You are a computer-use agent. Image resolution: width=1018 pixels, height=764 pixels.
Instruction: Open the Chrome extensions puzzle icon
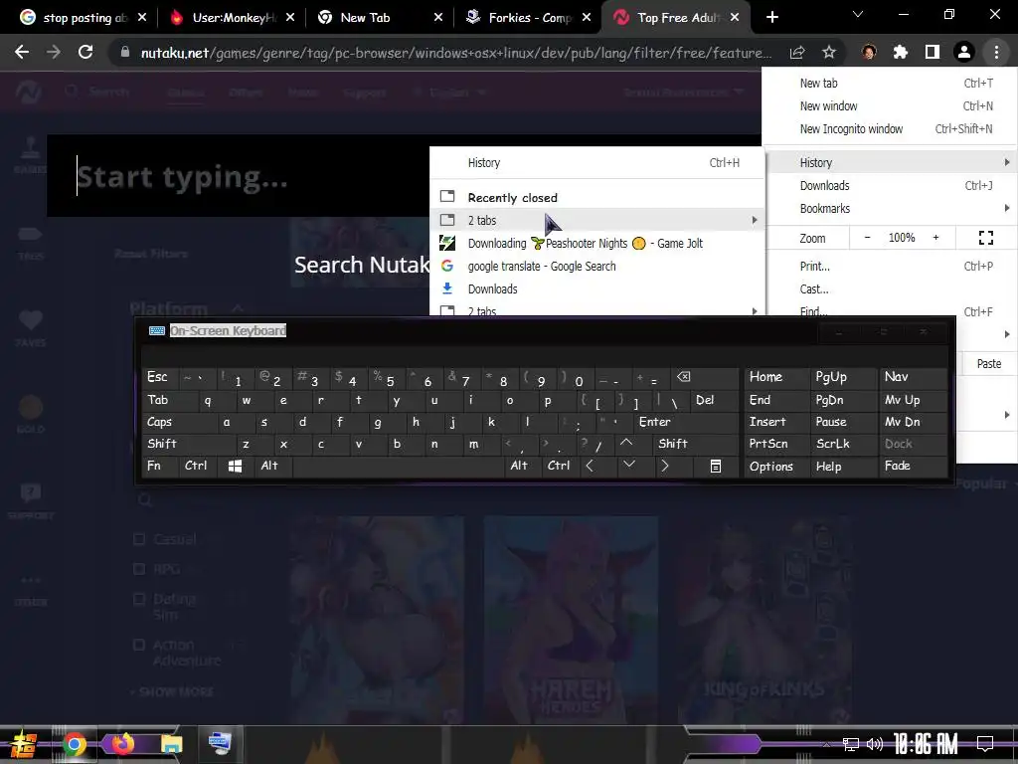(900, 52)
